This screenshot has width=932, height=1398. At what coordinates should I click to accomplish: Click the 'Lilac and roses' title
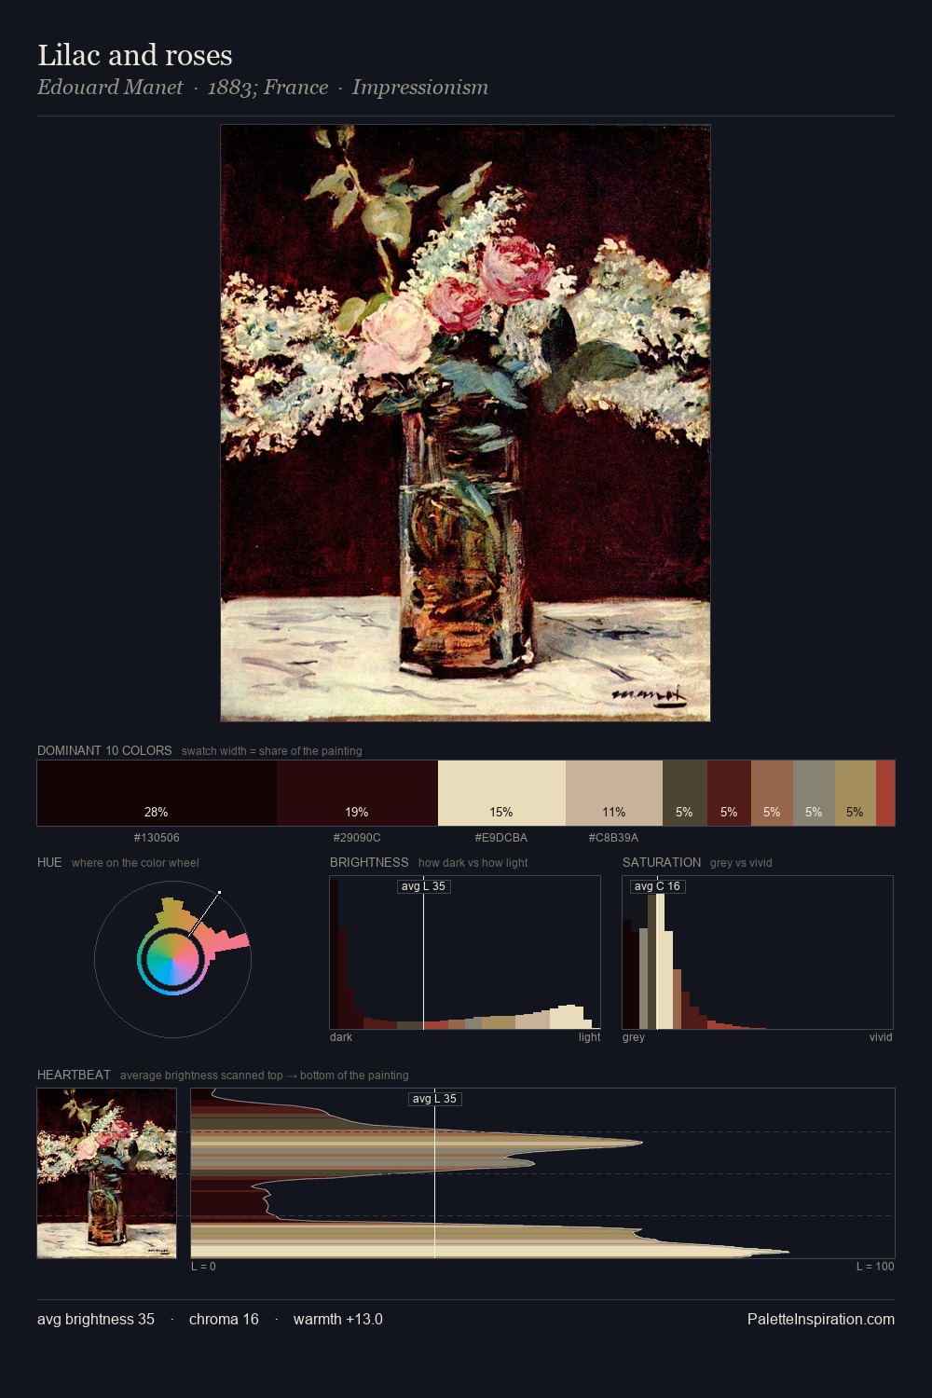coord(135,55)
